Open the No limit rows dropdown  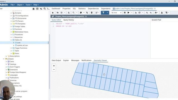pyautogui.click(x=116, y=13)
